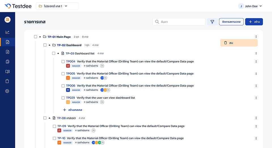Open the trash icon in left sidebar

7,81
